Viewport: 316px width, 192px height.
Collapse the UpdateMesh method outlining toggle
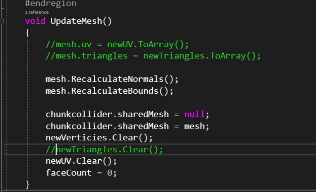coord(2,21)
